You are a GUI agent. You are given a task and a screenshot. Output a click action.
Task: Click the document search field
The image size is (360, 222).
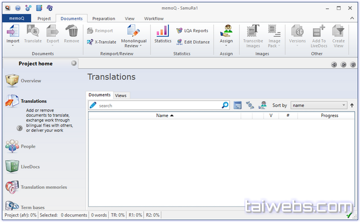pyautogui.click(x=158, y=105)
